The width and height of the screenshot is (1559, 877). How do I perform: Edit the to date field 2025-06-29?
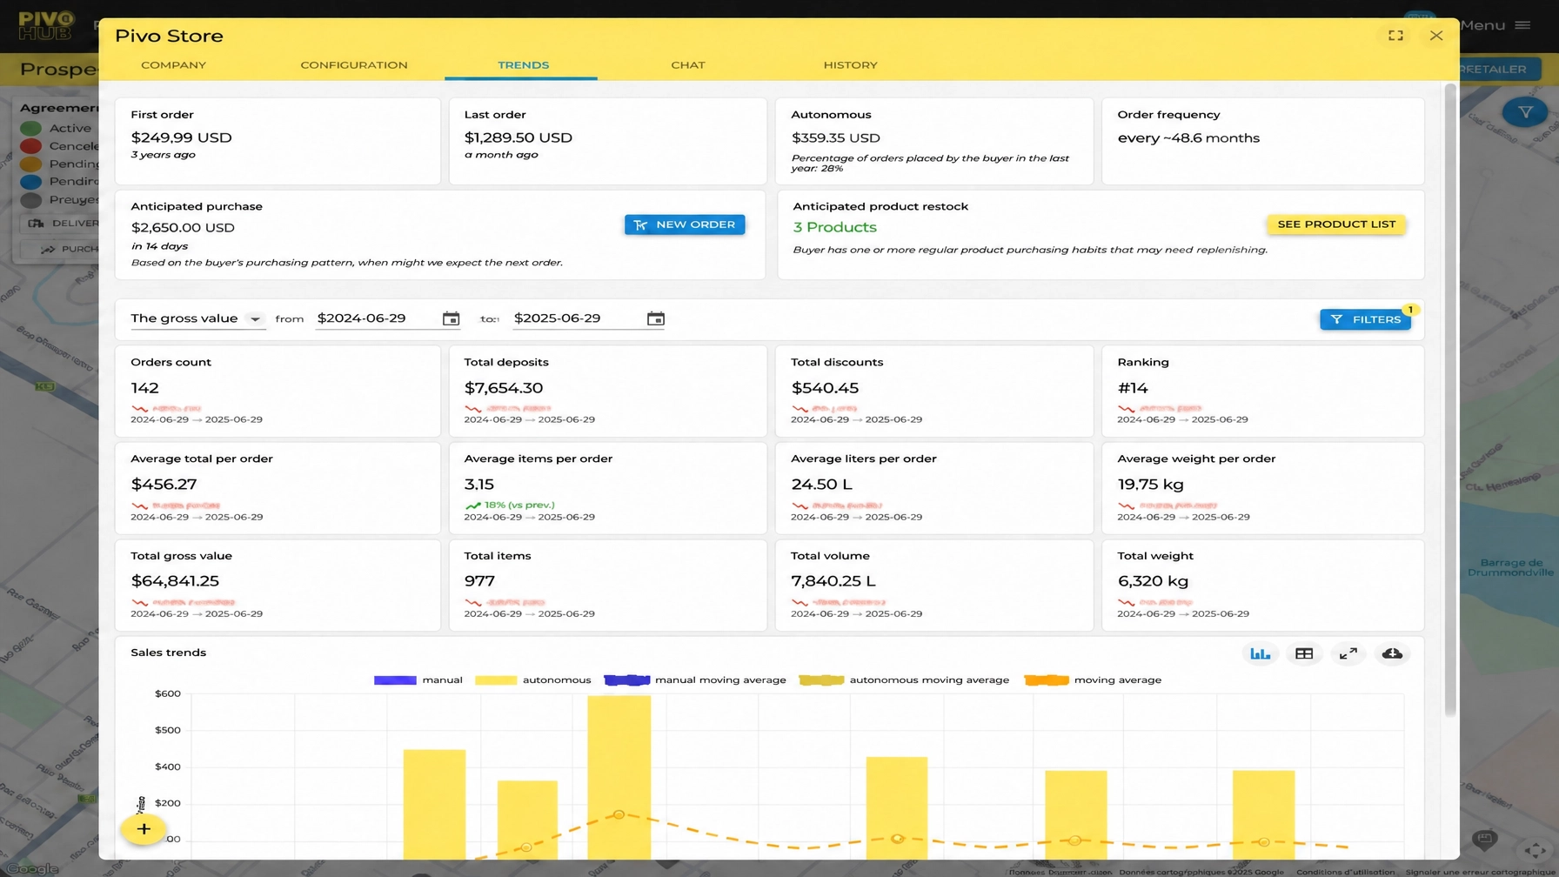coord(574,318)
